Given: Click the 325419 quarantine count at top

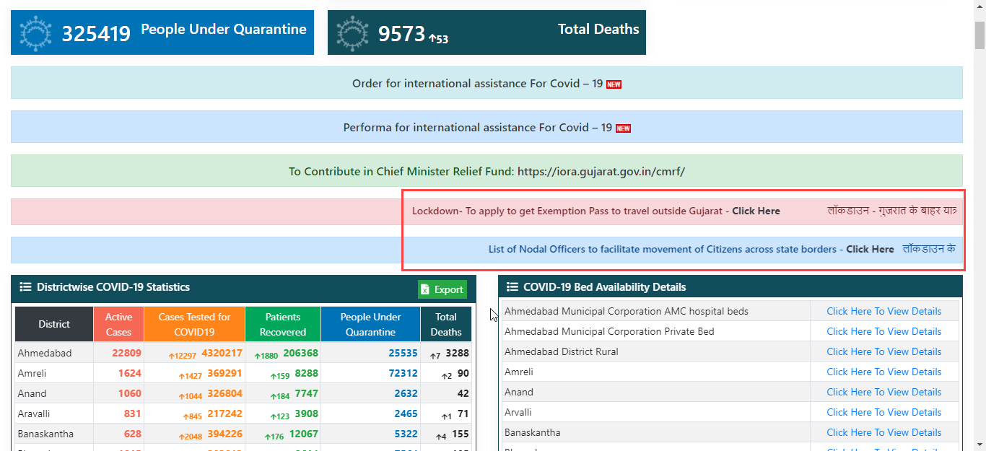Looking at the screenshot, I should pos(96,33).
